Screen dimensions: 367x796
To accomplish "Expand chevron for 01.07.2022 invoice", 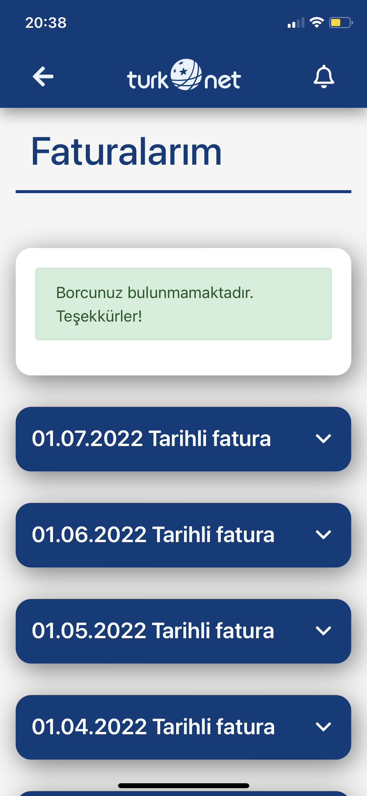I will click(x=323, y=439).
